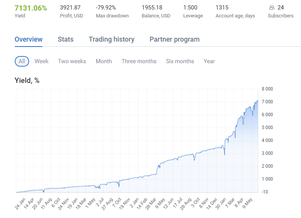The image size is (301, 218).
Task: Open the Partner program tab
Action: (175, 39)
